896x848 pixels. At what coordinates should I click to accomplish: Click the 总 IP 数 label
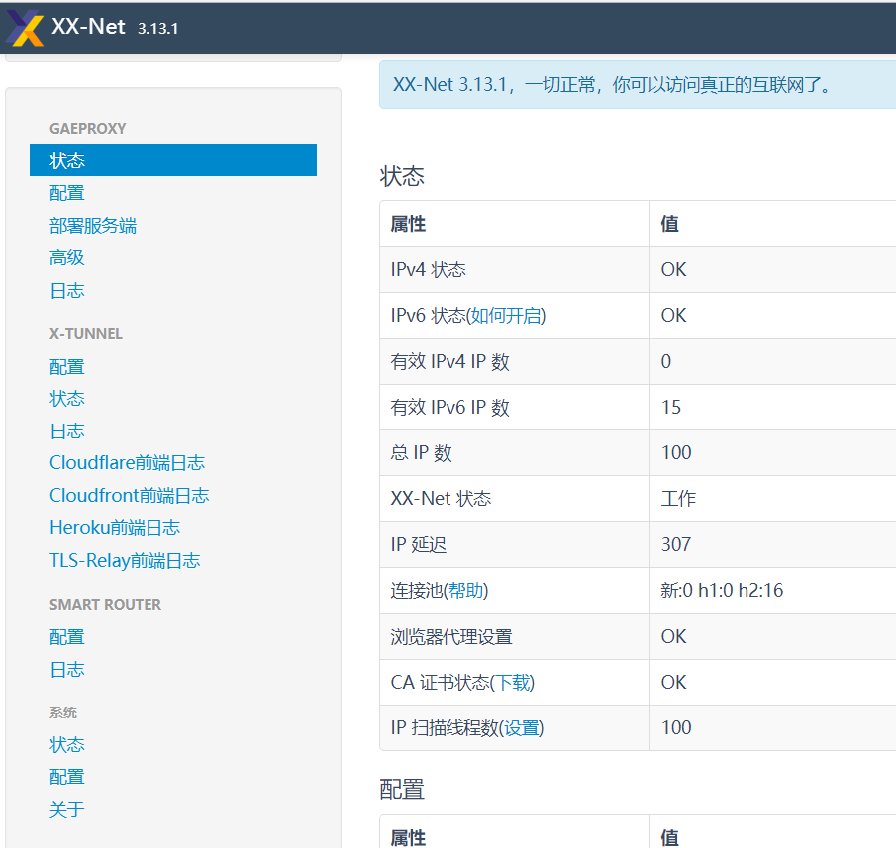pyautogui.click(x=422, y=453)
